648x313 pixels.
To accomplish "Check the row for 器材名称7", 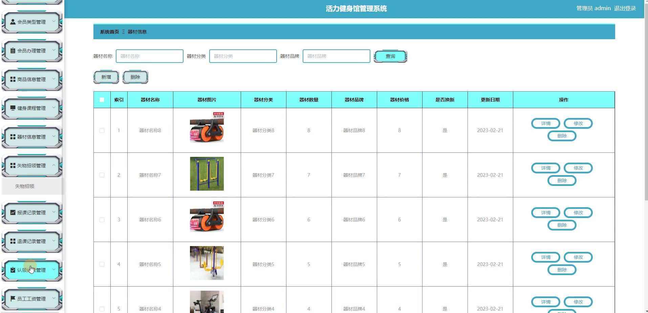I will pos(102,175).
